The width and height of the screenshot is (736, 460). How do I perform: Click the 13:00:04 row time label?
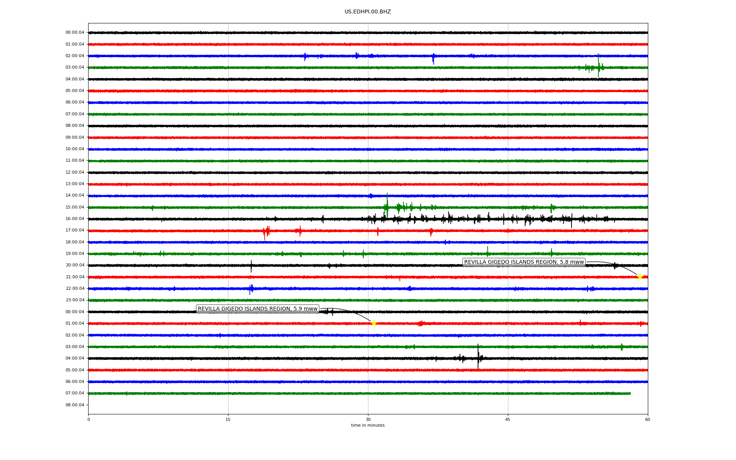click(x=75, y=184)
